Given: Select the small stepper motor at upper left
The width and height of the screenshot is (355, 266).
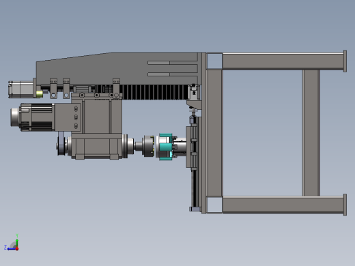Looking at the screenshot, I should coord(21,89).
